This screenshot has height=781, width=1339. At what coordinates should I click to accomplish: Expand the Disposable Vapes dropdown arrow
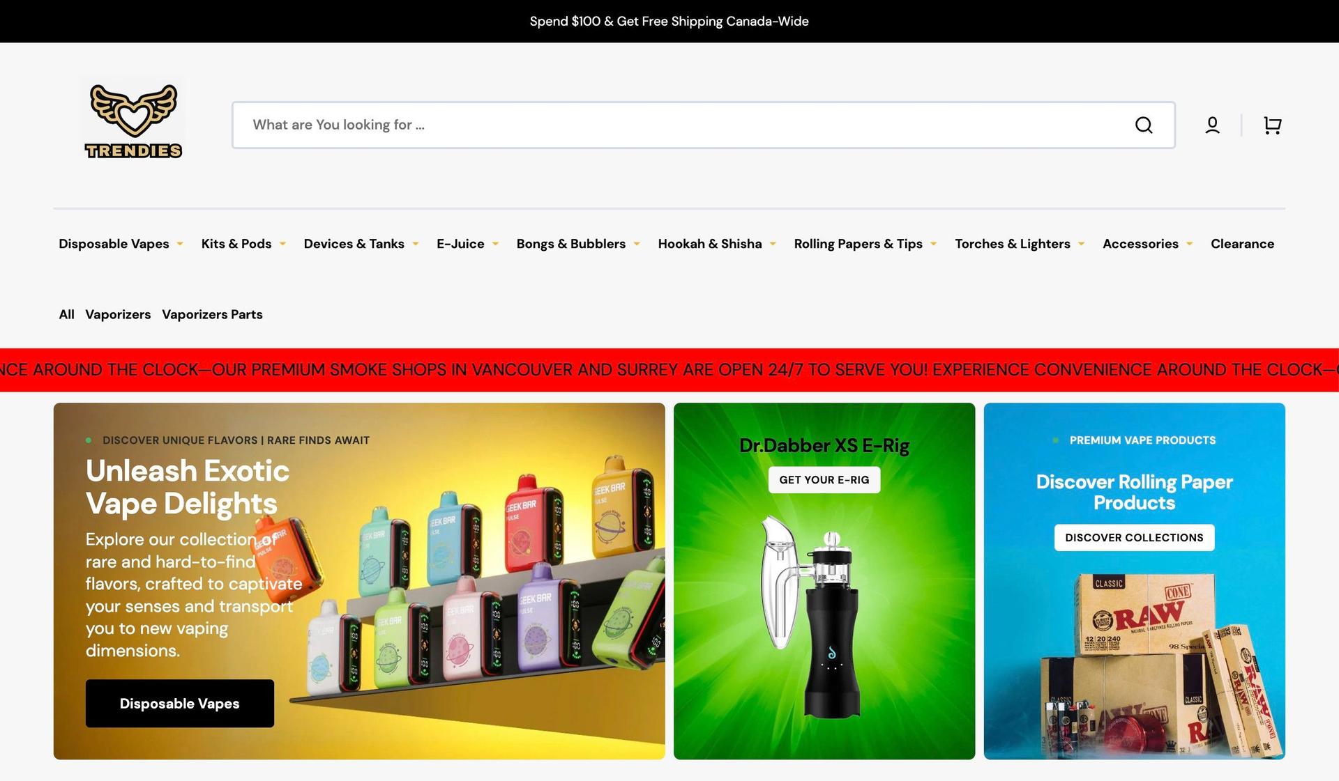[x=180, y=244]
